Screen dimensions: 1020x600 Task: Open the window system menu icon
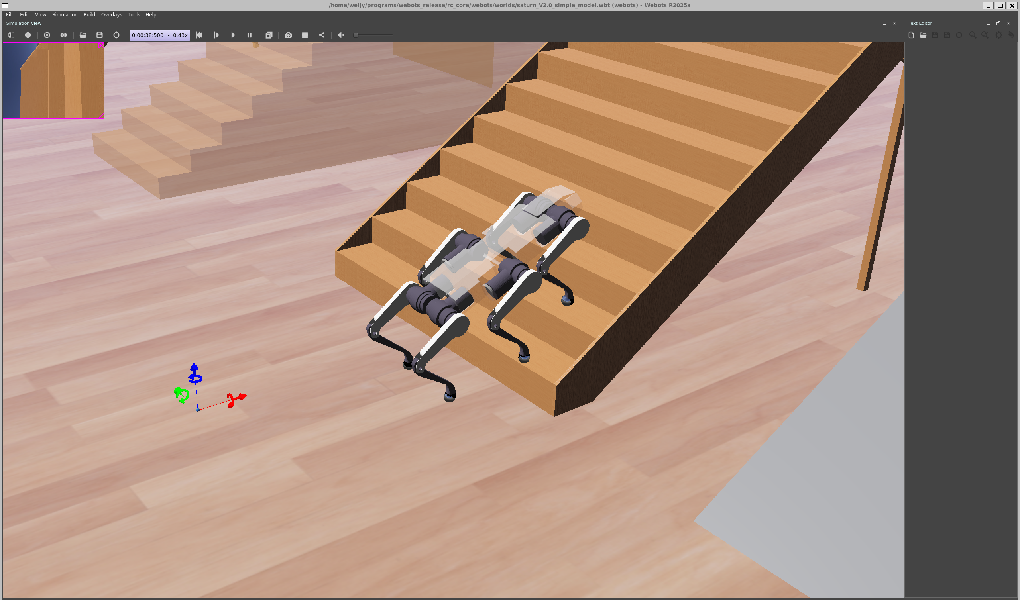[5, 5]
